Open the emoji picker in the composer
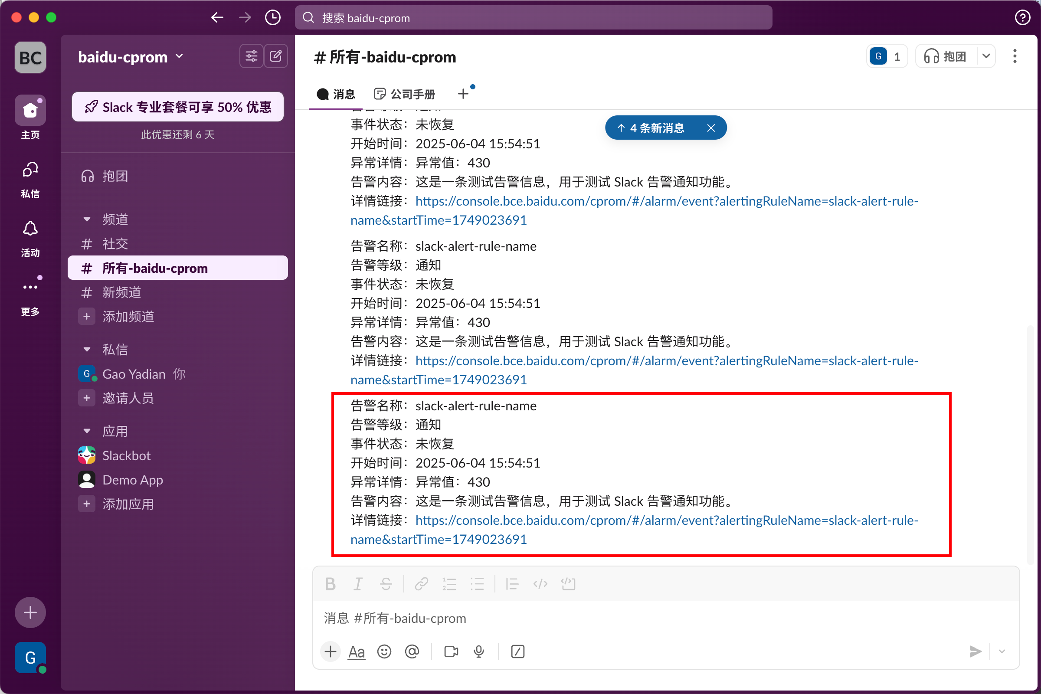The height and width of the screenshot is (694, 1041). (384, 651)
